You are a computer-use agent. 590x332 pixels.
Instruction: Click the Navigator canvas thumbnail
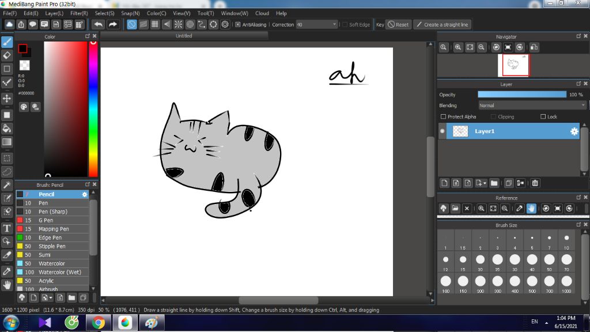[513, 65]
